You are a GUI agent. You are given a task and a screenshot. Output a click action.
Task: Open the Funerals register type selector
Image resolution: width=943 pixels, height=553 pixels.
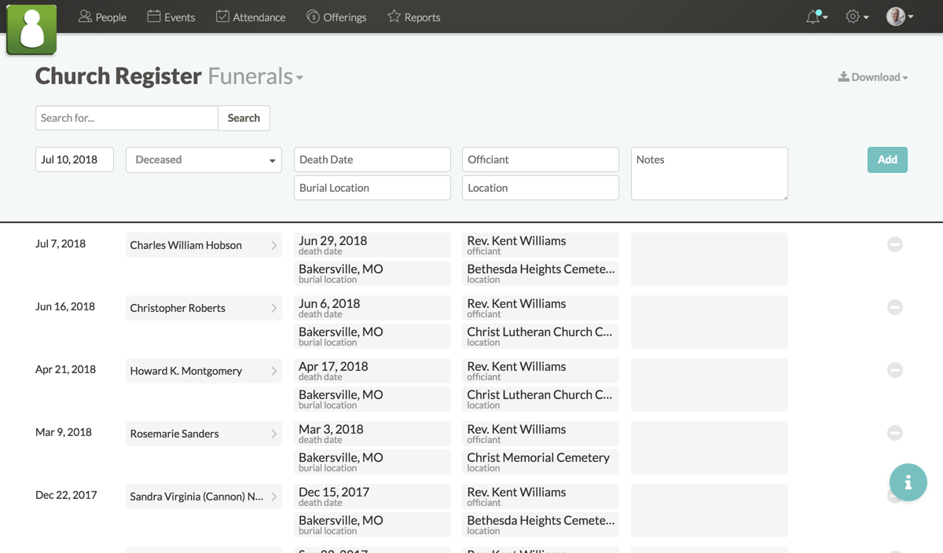click(x=255, y=75)
